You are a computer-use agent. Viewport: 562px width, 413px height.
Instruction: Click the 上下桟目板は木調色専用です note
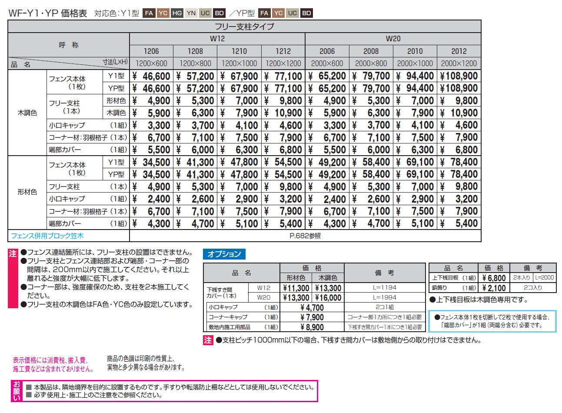click(479, 300)
